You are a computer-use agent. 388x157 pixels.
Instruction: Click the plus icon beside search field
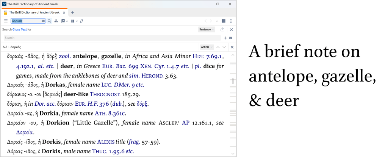point(225,38)
